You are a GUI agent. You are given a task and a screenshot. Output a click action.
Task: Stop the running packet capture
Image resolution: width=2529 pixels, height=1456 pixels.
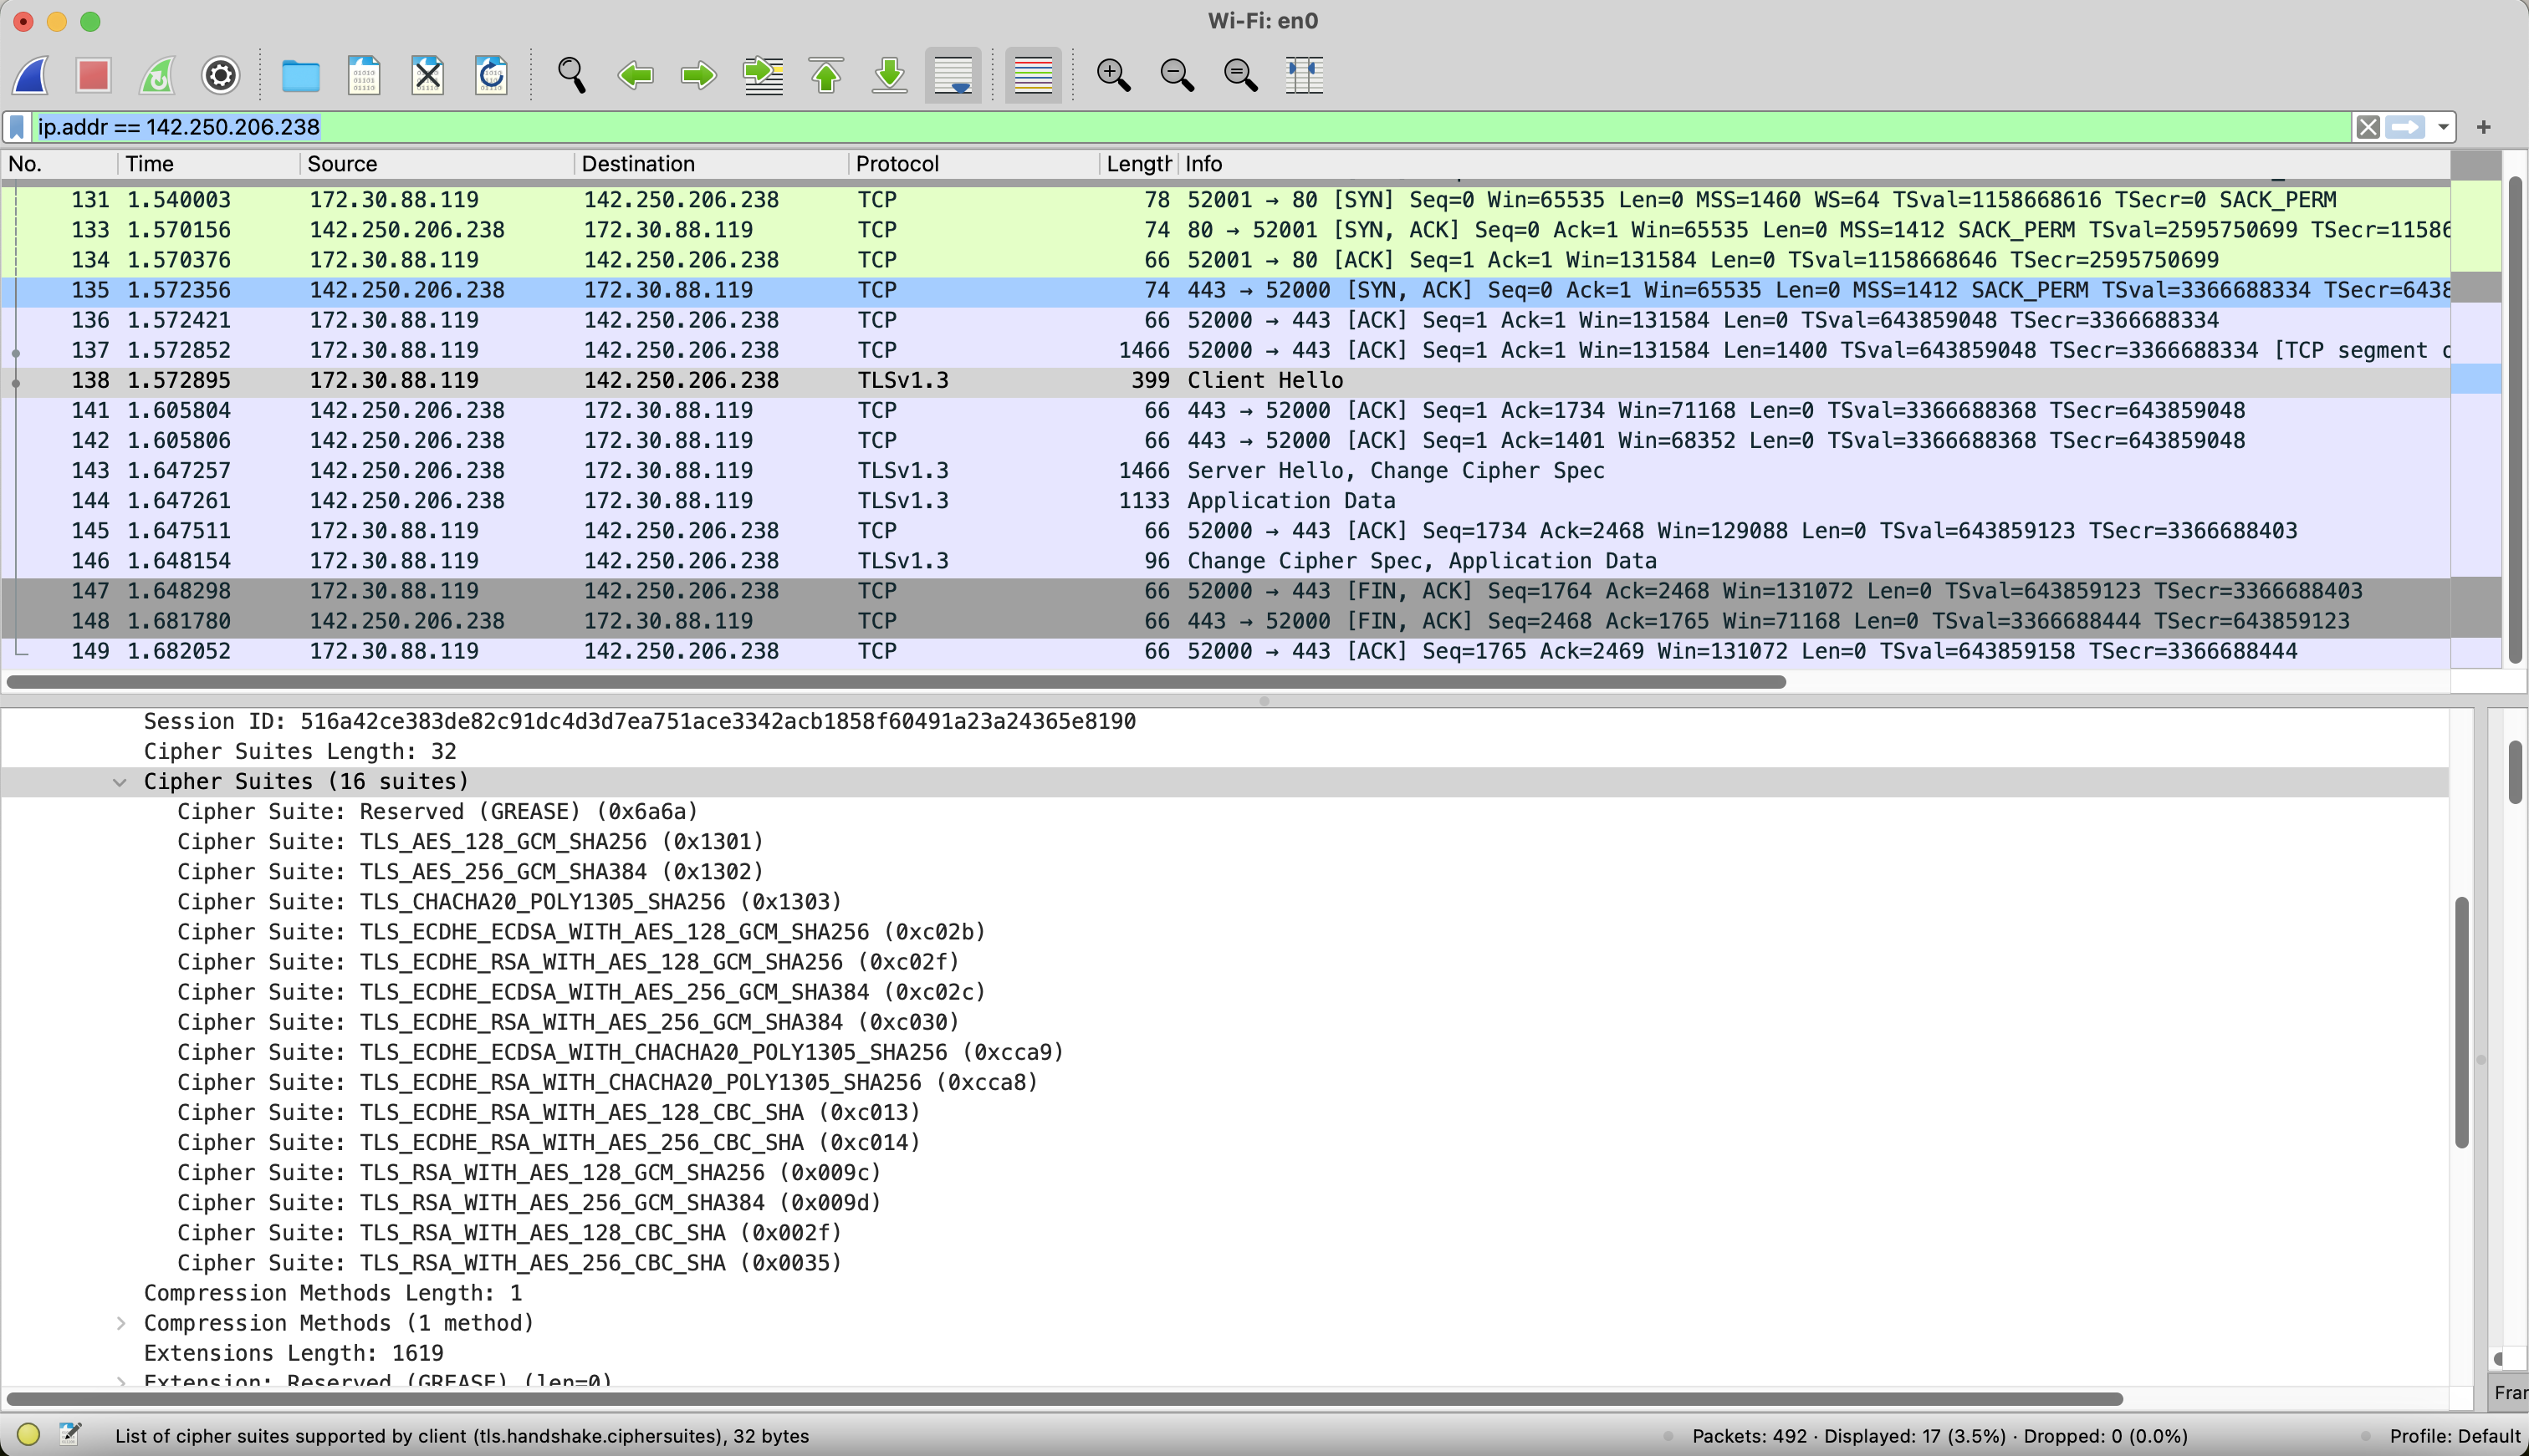pyautogui.click(x=94, y=75)
